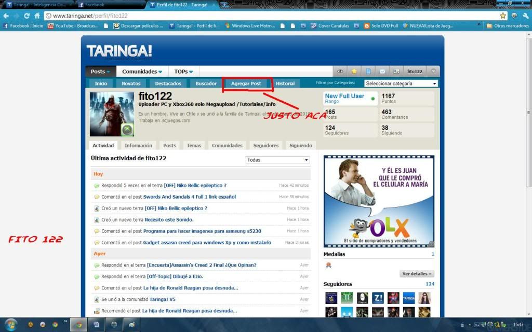Click the Ver detalles button

click(417, 274)
